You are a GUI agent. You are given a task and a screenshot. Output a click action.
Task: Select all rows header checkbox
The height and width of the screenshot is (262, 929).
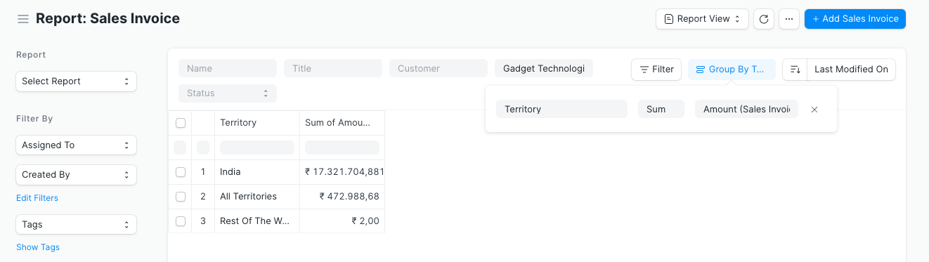(x=181, y=123)
